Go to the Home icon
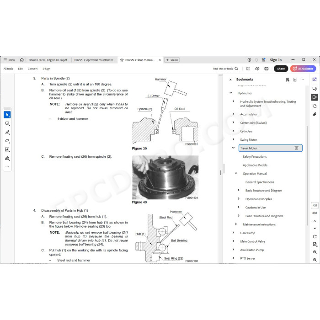This screenshot has width=320, height=320. pyautogui.click(x=21, y=60)
